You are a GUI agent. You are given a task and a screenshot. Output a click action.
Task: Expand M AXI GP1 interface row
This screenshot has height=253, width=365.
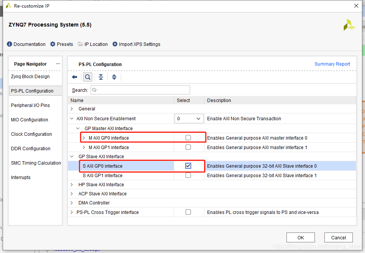pyautogui.click(x=84, y=147)
